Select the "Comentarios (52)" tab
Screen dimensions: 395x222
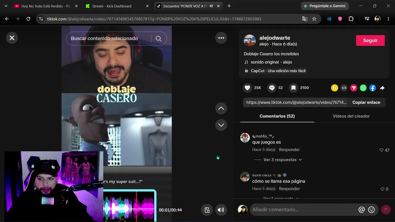coord(277,116)
